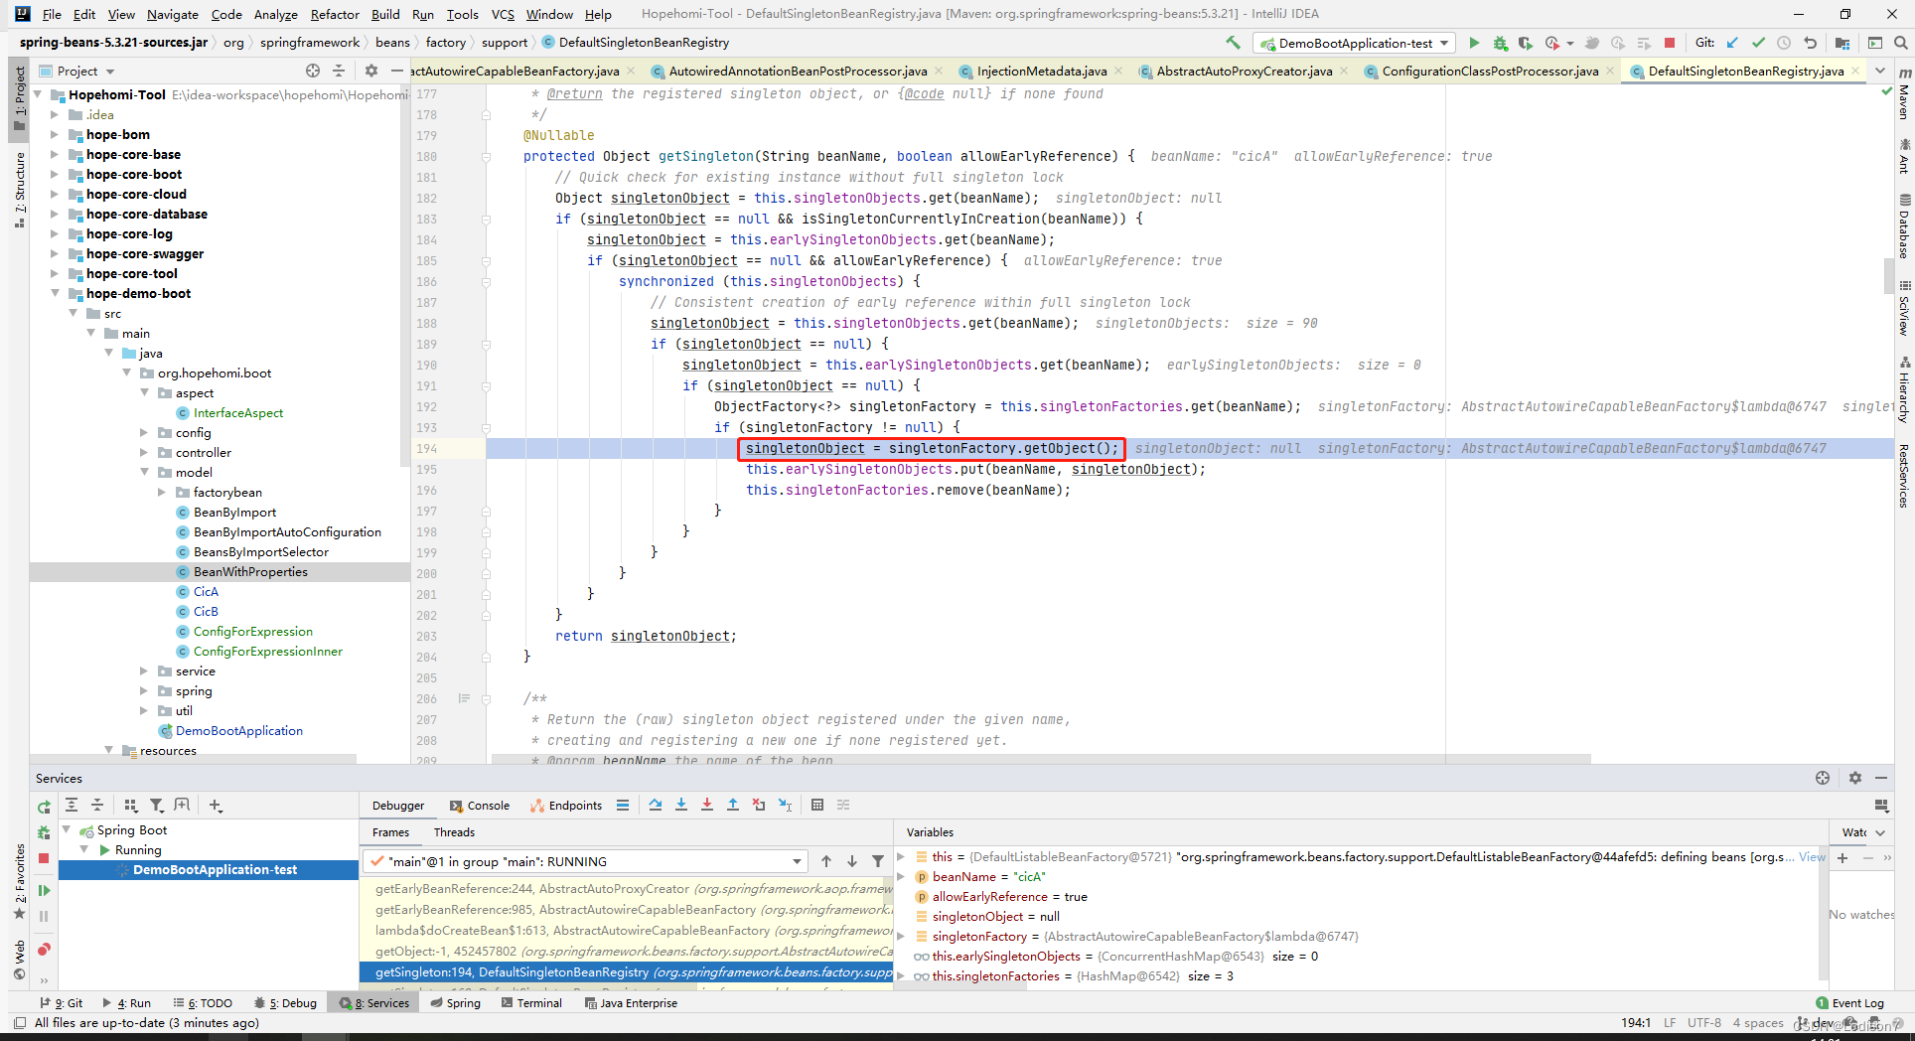Toggle the fold marker at line 180

click(x=486, y=156)
